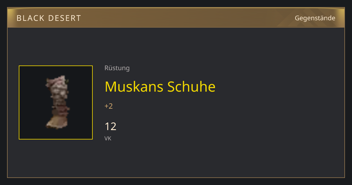The width and height of the screenshot is (352, 185).
Task: Click the VK stat label
Action: point(108,138)
